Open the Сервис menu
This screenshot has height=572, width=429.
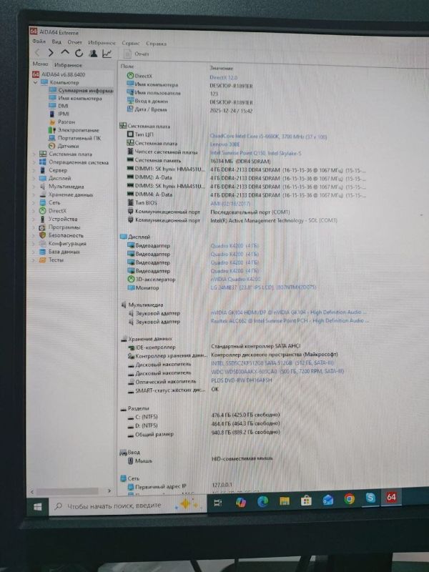(131, 43)
